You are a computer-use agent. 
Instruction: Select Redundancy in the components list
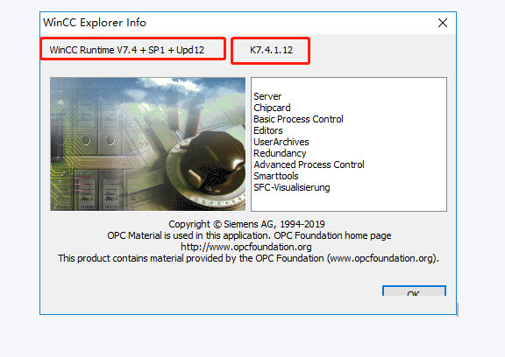280,153
